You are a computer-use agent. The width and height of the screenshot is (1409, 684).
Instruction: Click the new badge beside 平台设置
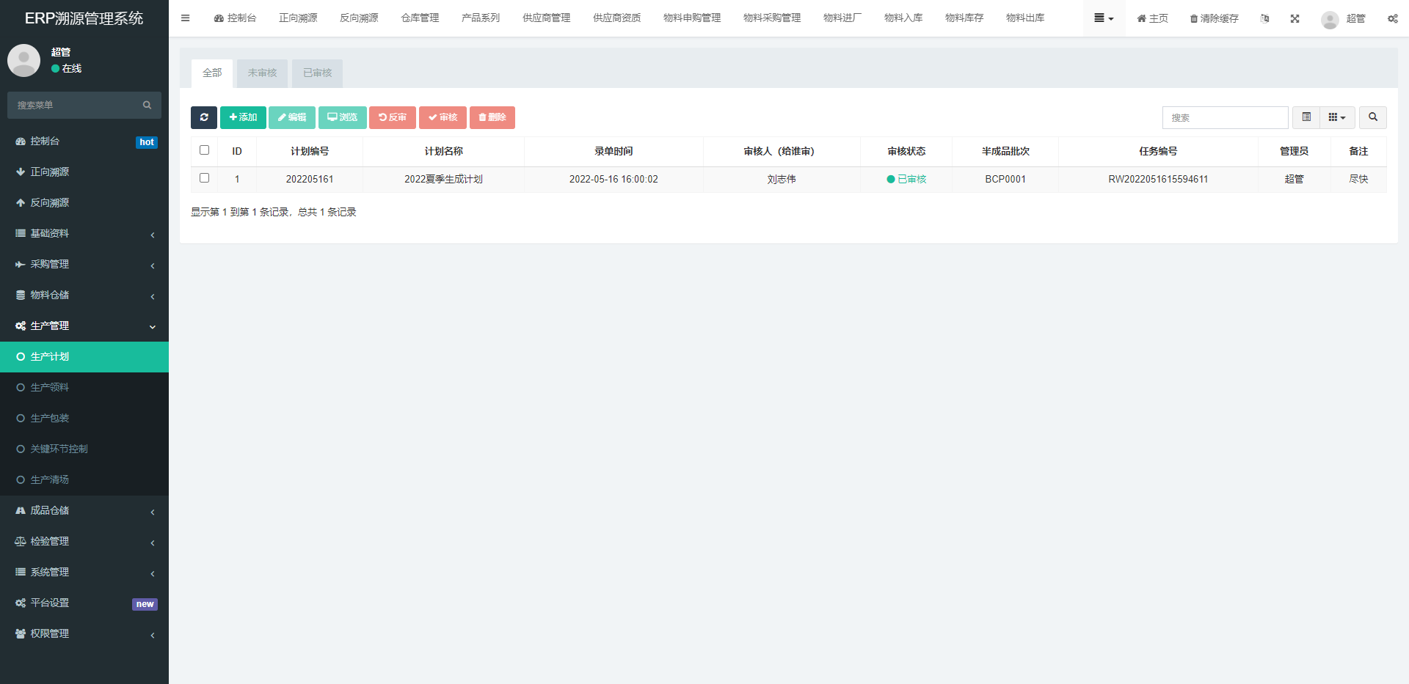pos(145,604)
